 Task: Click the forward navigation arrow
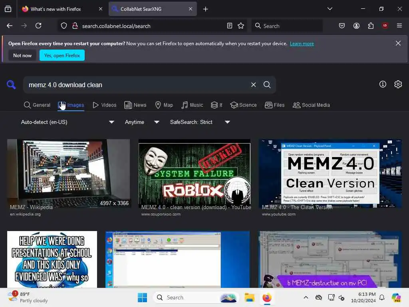point(24,26)
